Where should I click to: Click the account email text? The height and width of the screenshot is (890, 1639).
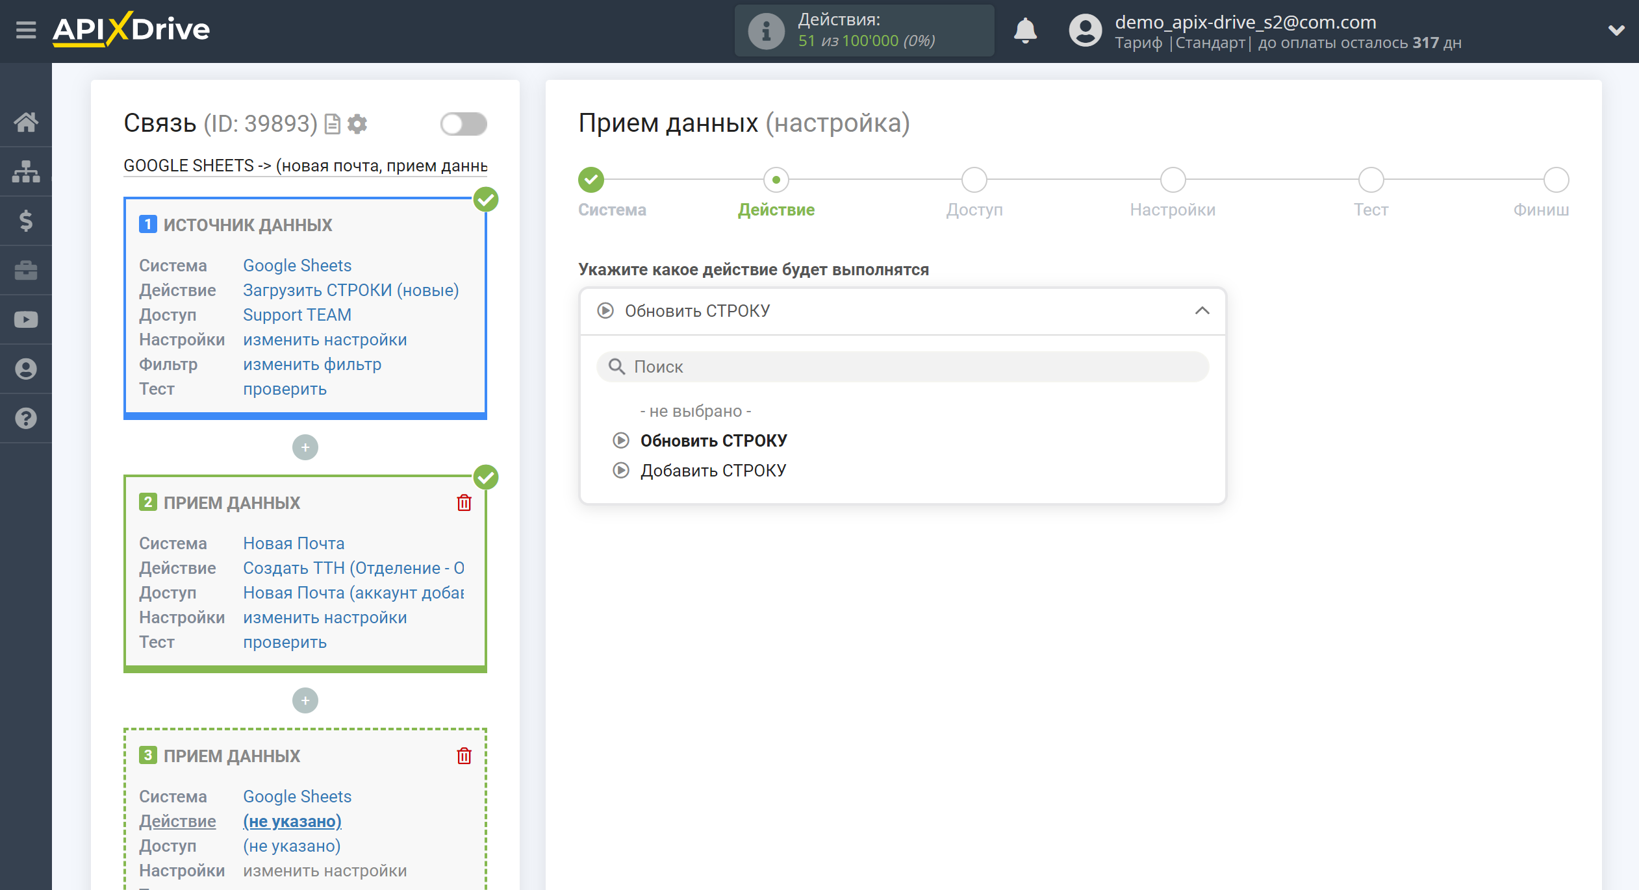tap(1245, 22)
